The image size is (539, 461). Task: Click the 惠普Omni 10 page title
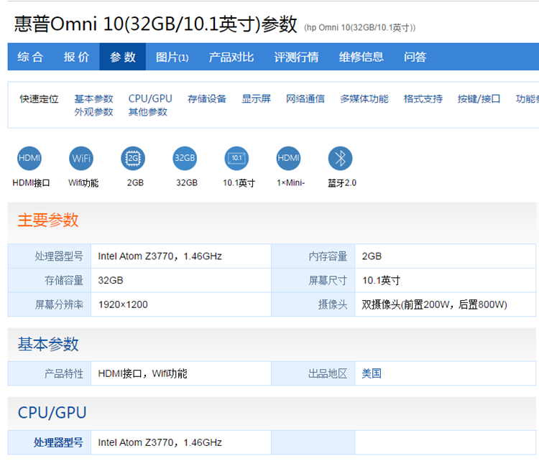pos(156,24)
